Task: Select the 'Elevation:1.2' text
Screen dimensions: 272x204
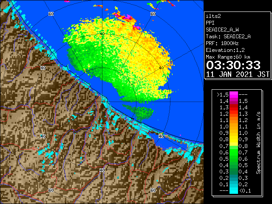Action: click(x=225, y=50)
